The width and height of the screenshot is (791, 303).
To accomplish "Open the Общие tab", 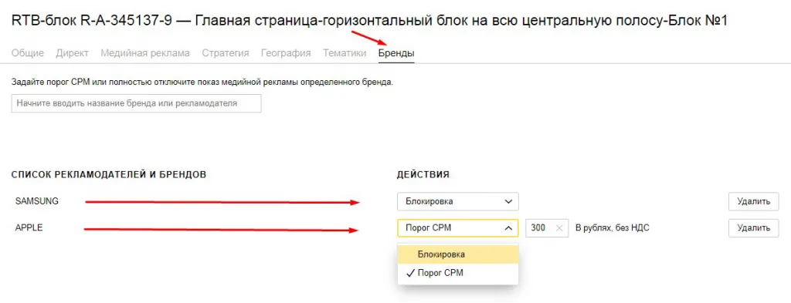I will pyautogui.click(x=28, y=53).
